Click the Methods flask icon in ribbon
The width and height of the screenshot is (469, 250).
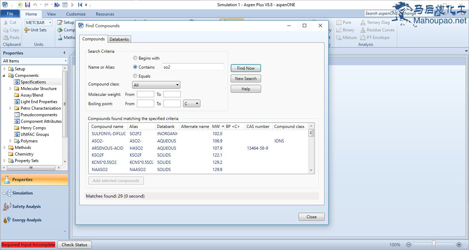pos(60,38)
